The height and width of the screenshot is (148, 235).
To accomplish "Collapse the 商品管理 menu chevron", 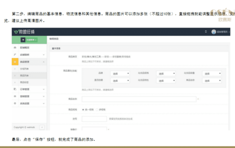I will coord(44,62).
